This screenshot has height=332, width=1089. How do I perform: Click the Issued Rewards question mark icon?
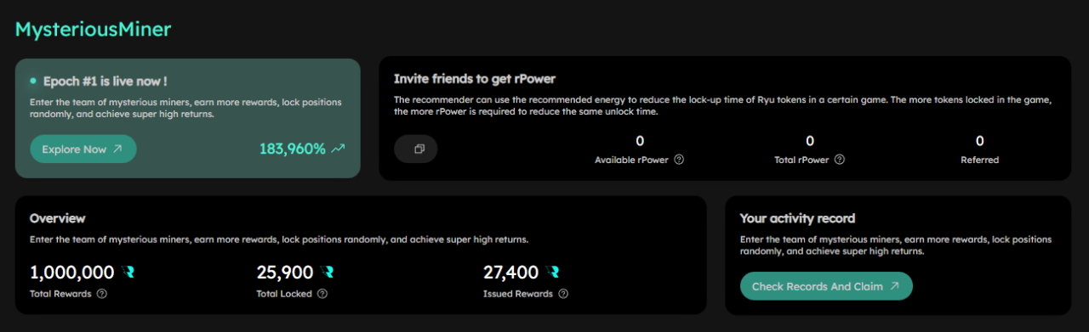pyautogui.click(x=563, y=294)
